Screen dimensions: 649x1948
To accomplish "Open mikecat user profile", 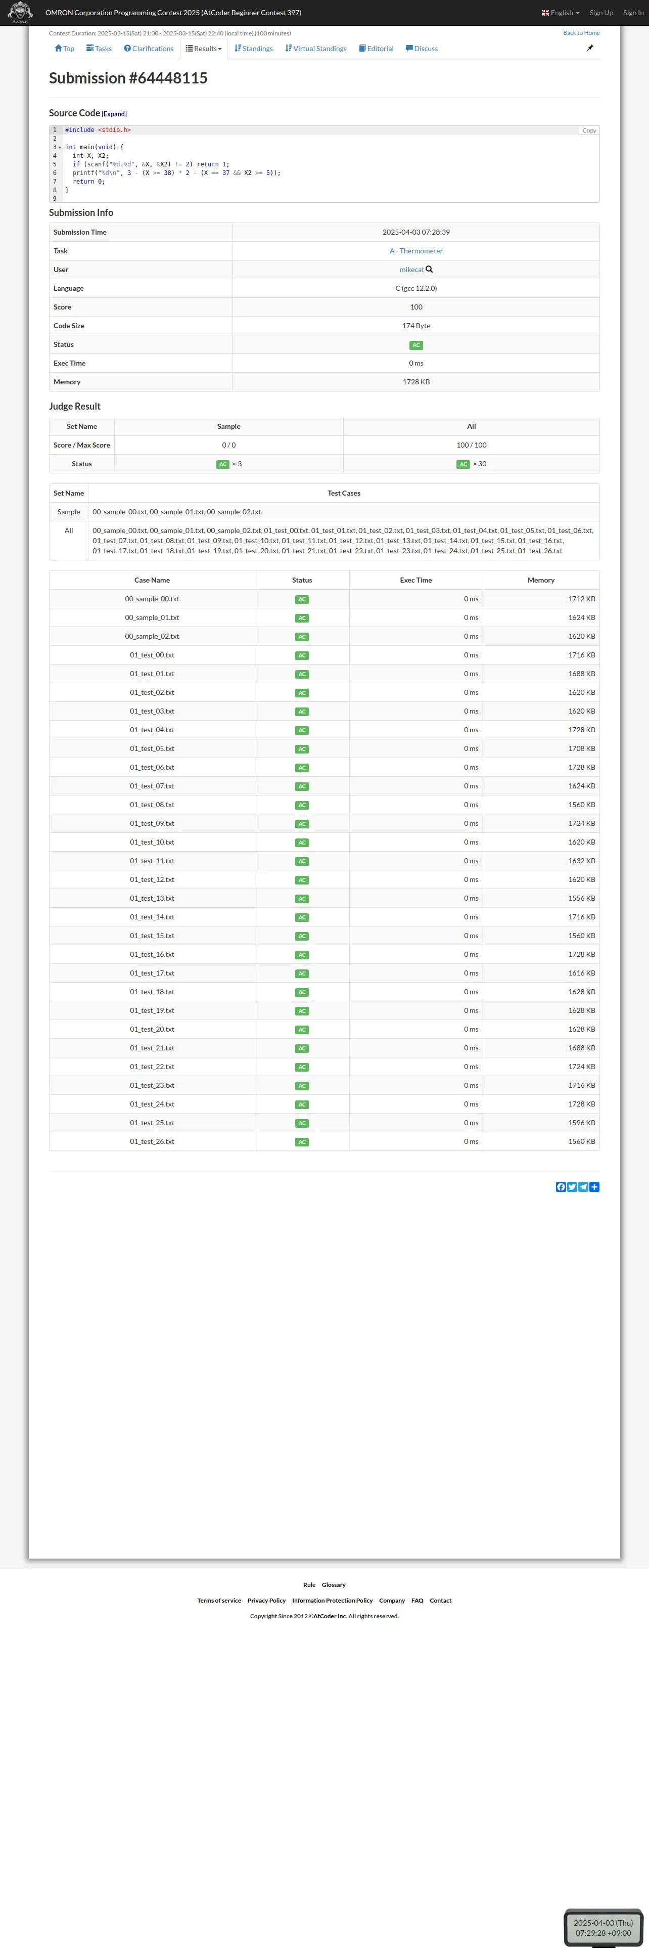I will click(412, 270).
